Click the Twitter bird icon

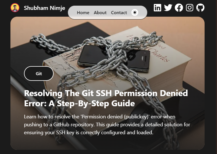pos(168,8)
